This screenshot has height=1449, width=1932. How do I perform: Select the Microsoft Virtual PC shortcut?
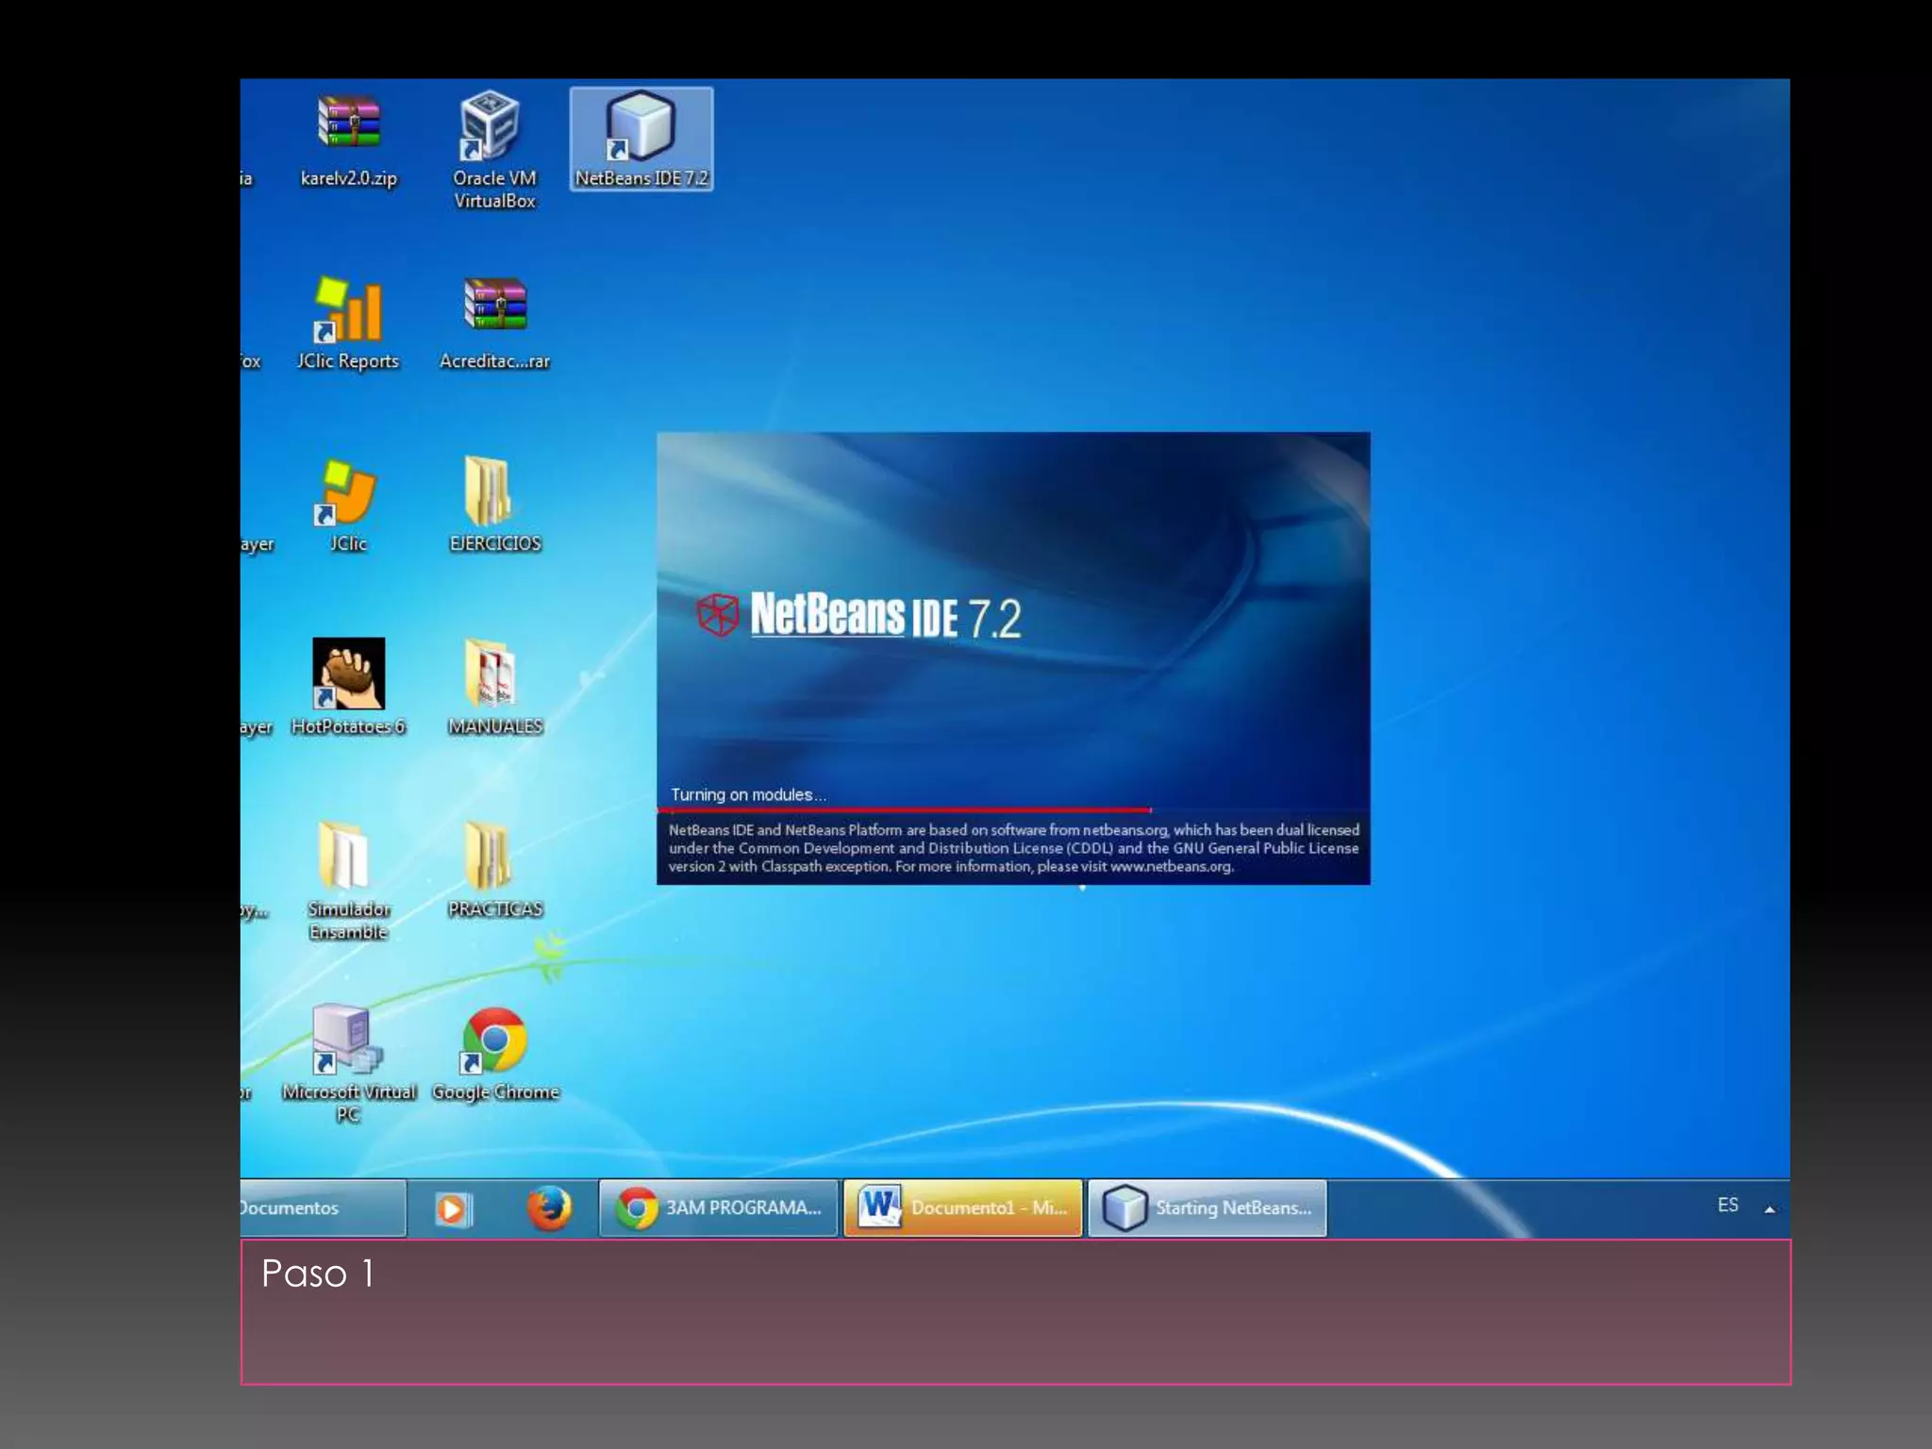348,1041
